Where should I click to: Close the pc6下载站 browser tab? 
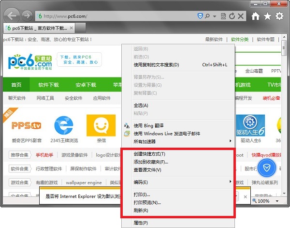[x=72, y=28]
